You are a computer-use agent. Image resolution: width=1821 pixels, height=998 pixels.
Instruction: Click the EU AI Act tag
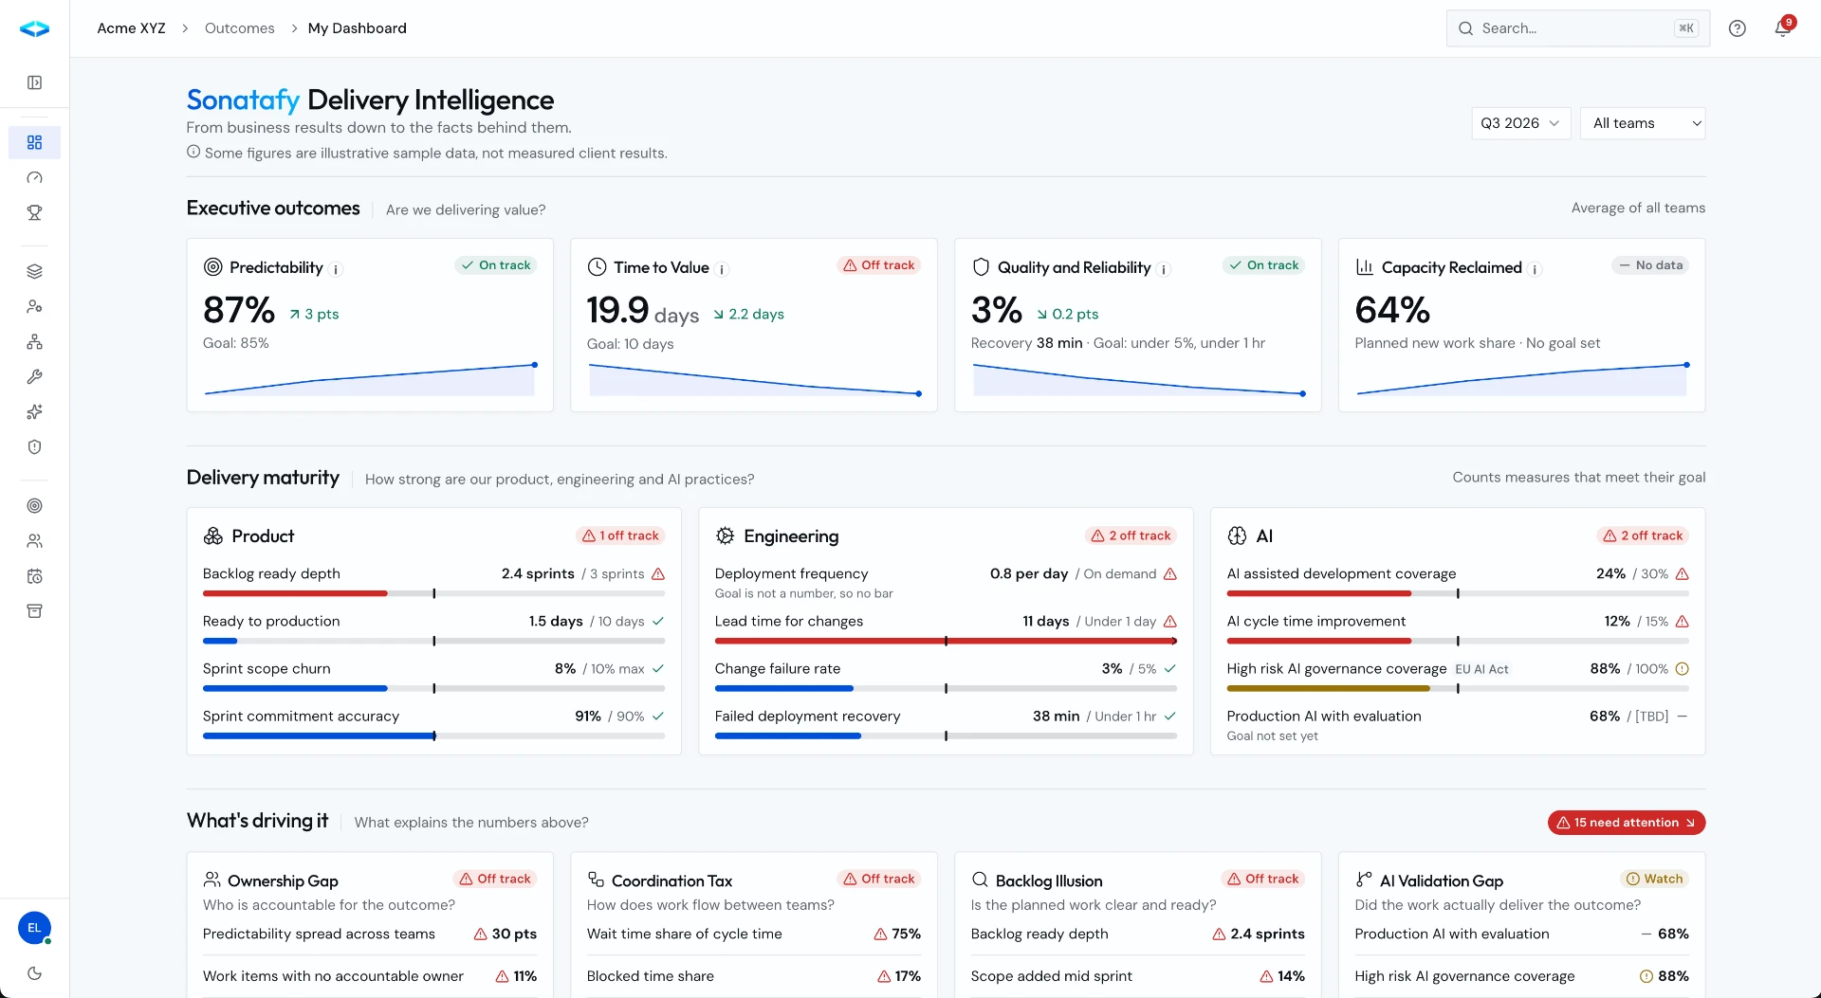point(1481,669)
